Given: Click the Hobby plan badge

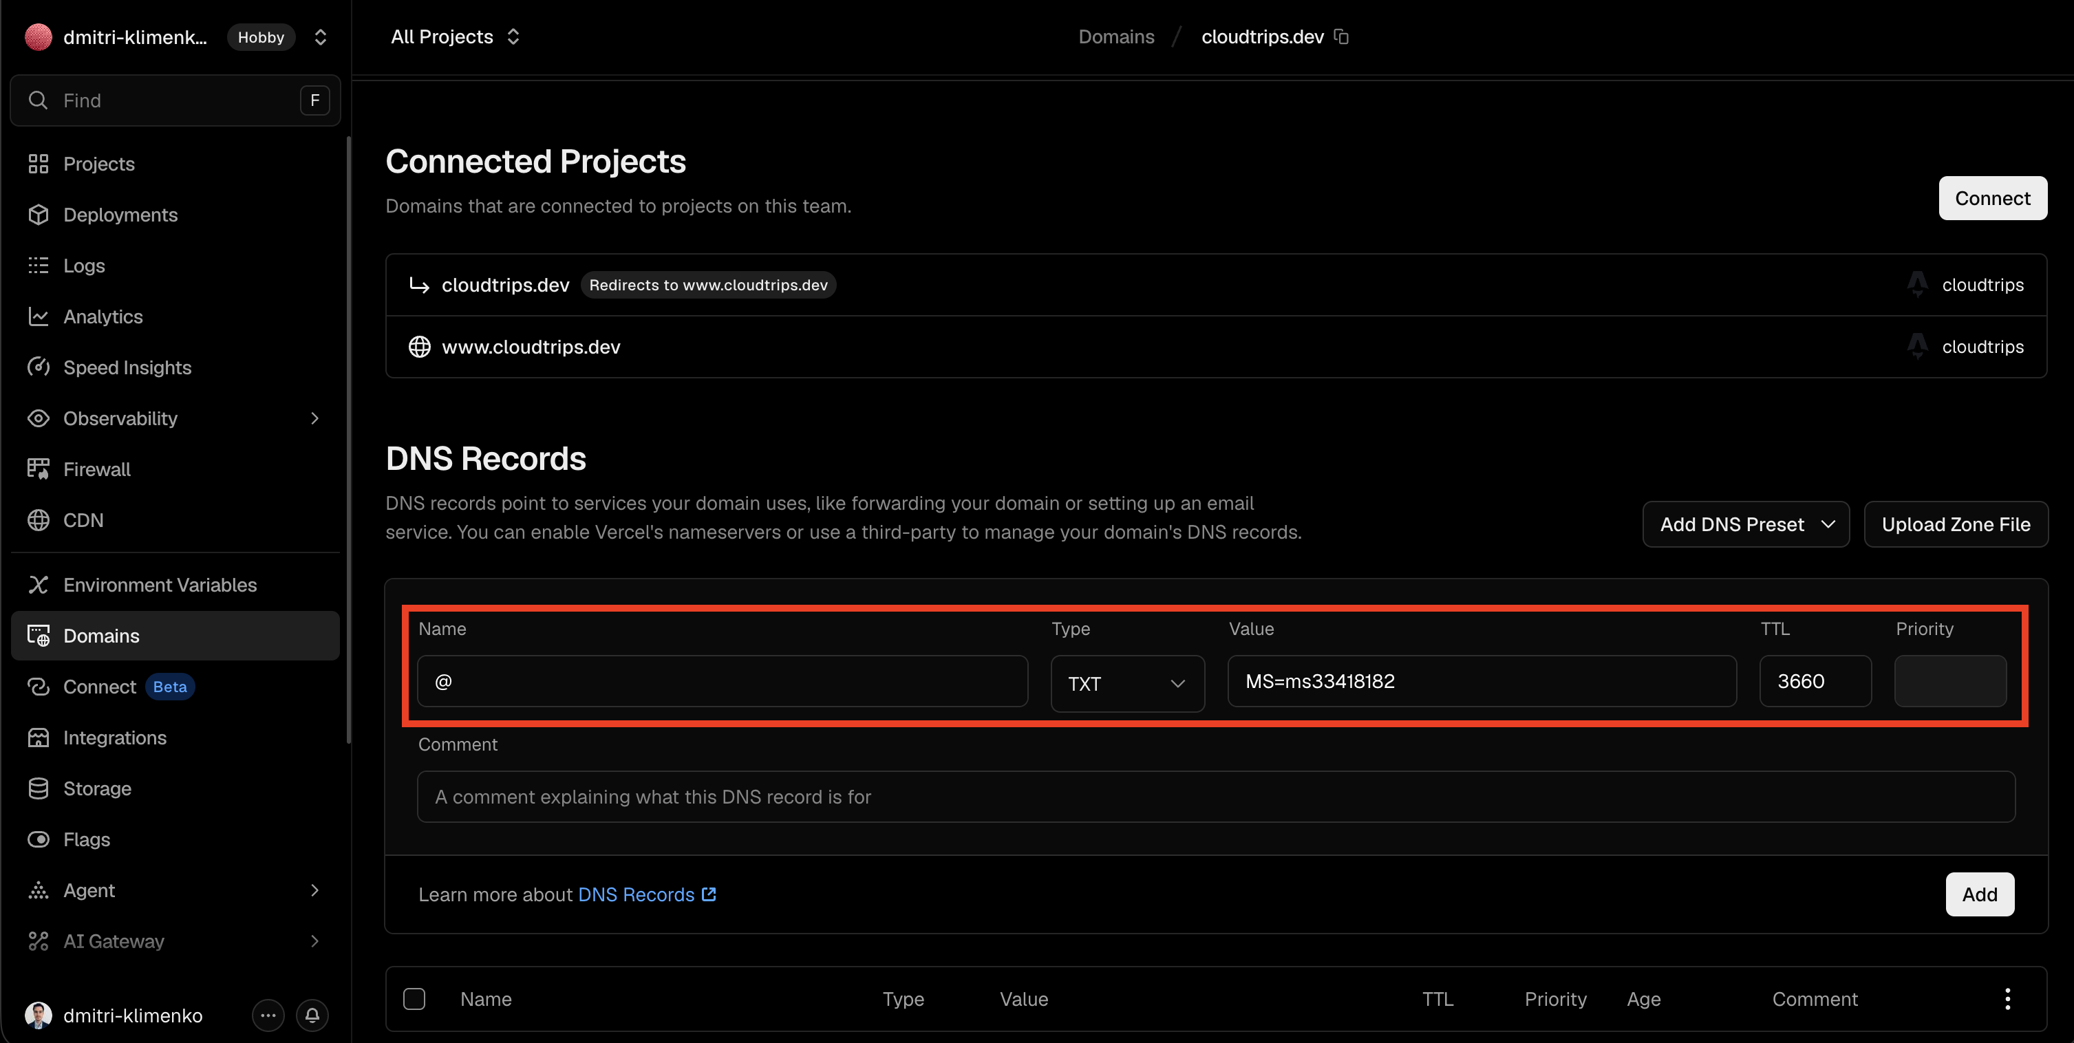Looking at the screenshot, I should (261, 37).
